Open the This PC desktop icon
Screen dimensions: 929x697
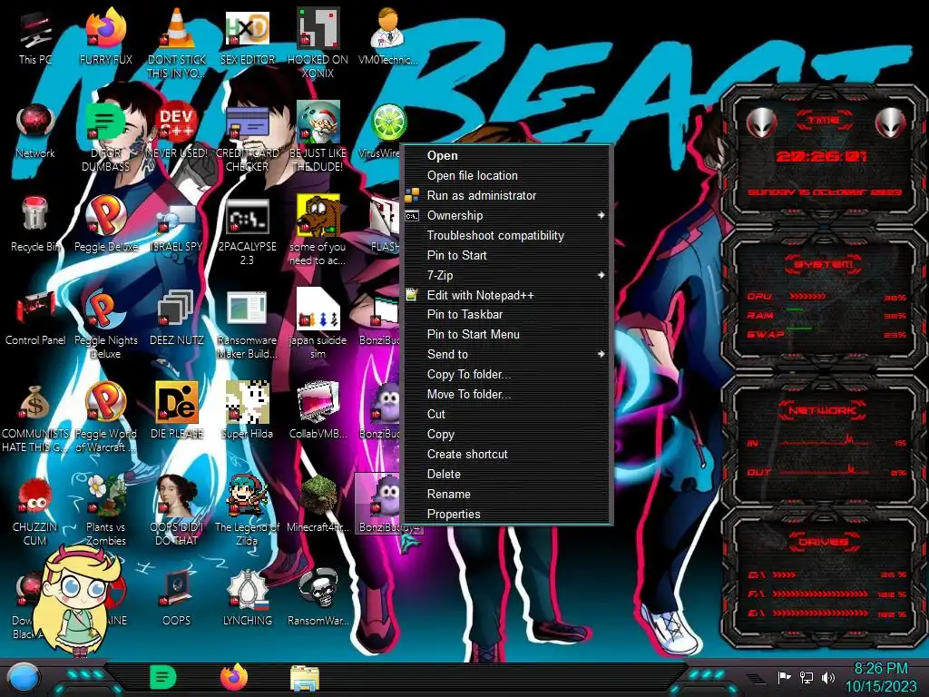point(35,37)
